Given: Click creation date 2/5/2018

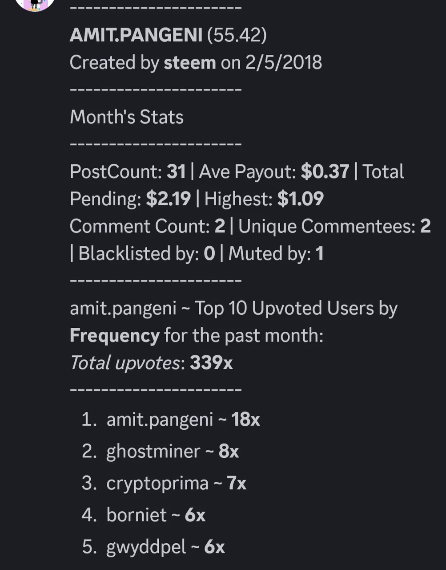Looking at the screenshot, I should 284,62.
